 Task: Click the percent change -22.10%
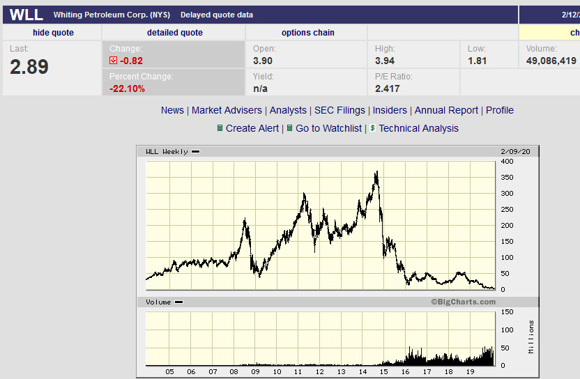click(127, 88)
